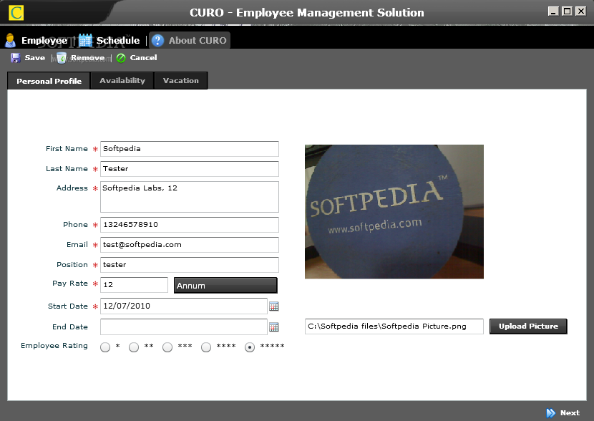Click the End Date label
Viewport: 594px width, 421px height.
[x=70, y=326]
